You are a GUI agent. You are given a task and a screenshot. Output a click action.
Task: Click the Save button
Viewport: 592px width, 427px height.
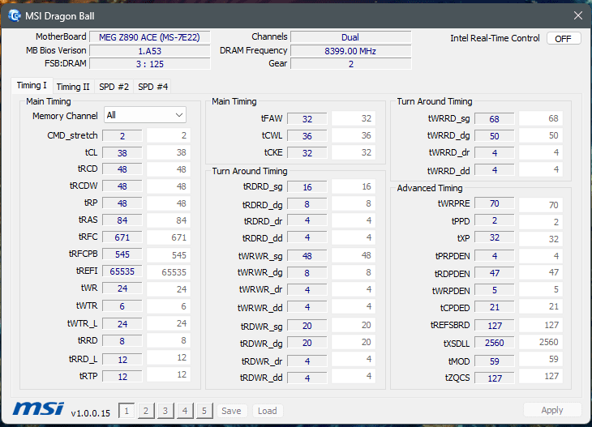point(231,411)
